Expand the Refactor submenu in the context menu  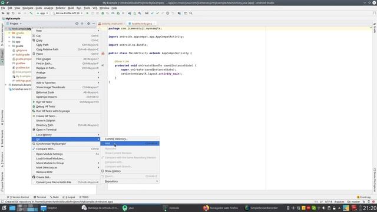coord(66,78)
